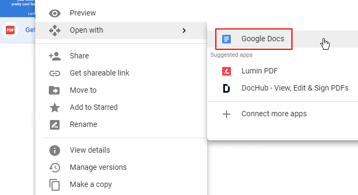This screenshot has width=358, height=195.
Task: Click the Google Docs blue document icon
Action: (x=227, y=39)
